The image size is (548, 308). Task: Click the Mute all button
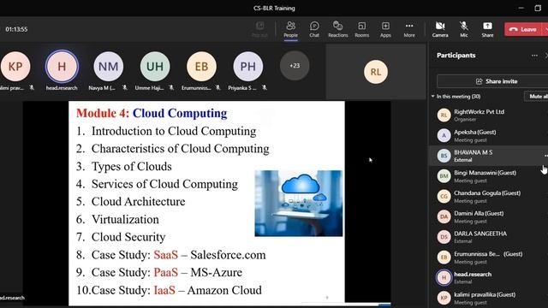(x=537, y=97)
